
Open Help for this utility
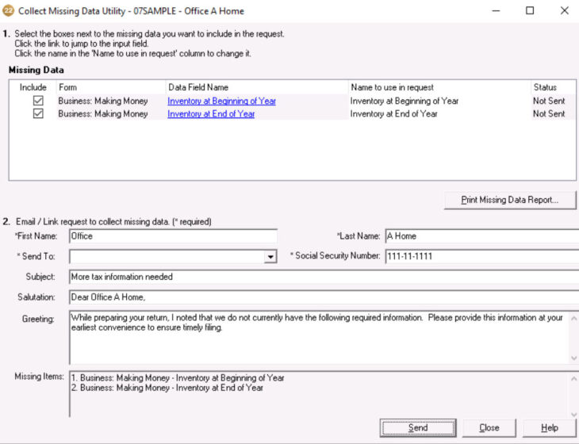pos(550,428)
